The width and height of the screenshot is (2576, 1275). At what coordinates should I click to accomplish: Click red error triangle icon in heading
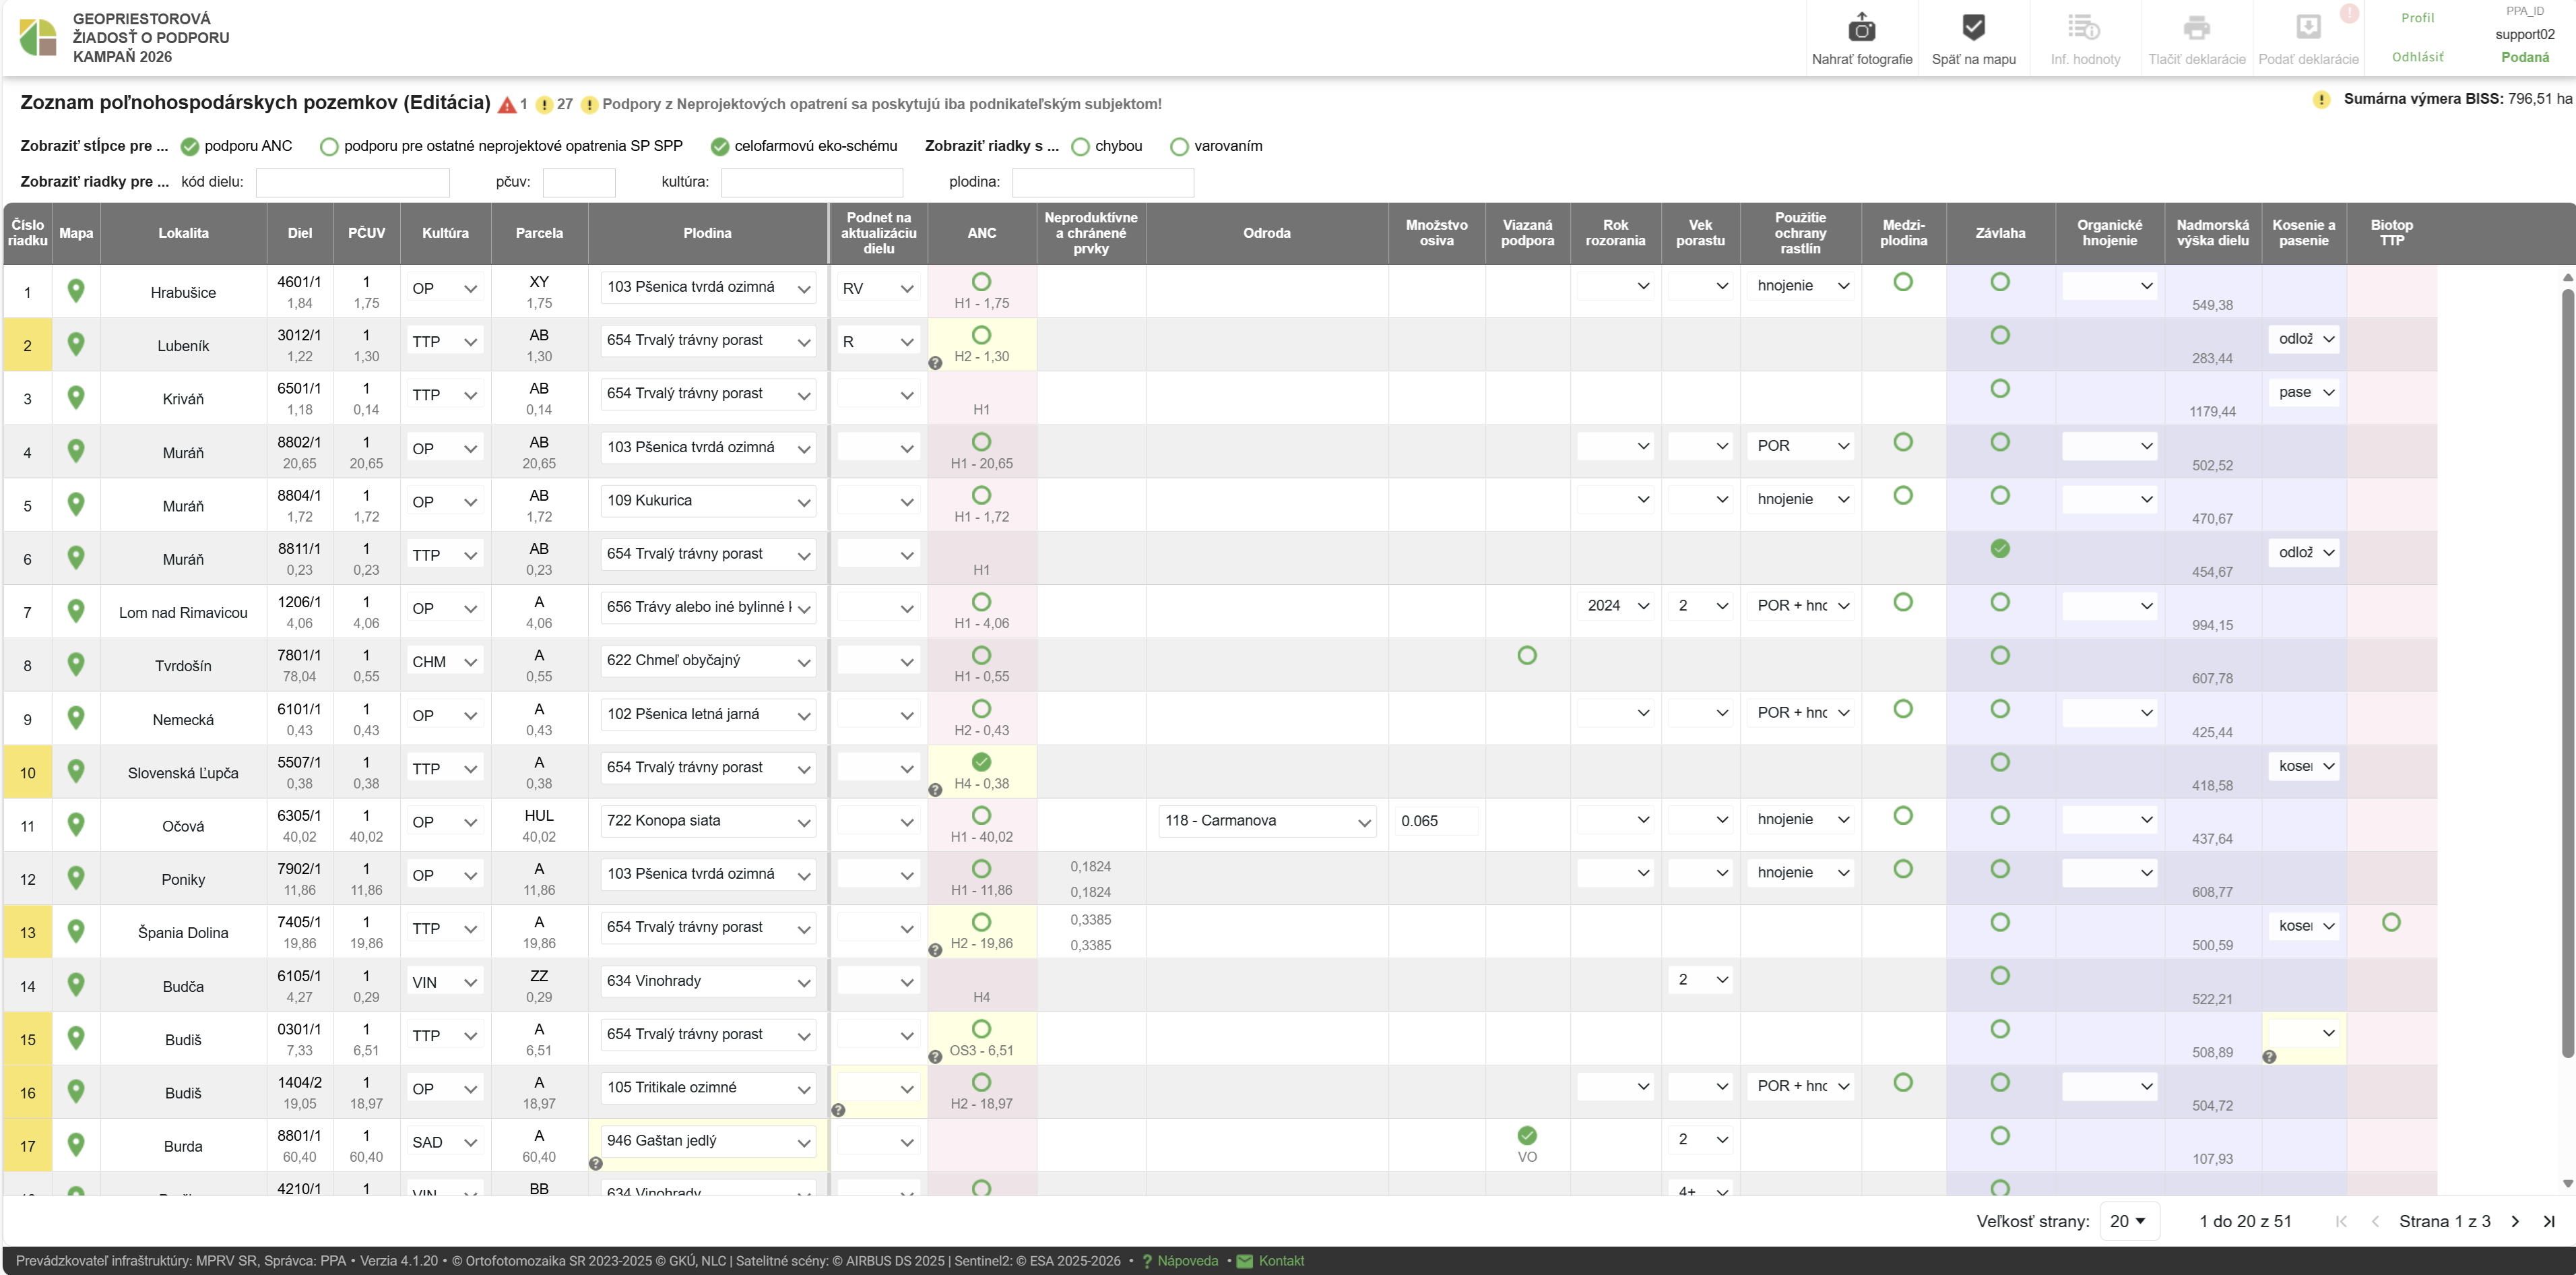coord(507,105)
